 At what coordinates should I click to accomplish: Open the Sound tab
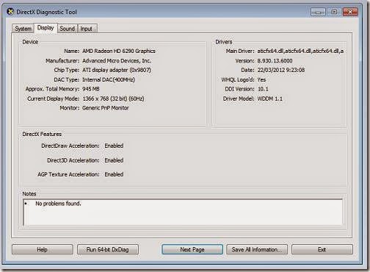pyautogui.click(x=68, y=29)
